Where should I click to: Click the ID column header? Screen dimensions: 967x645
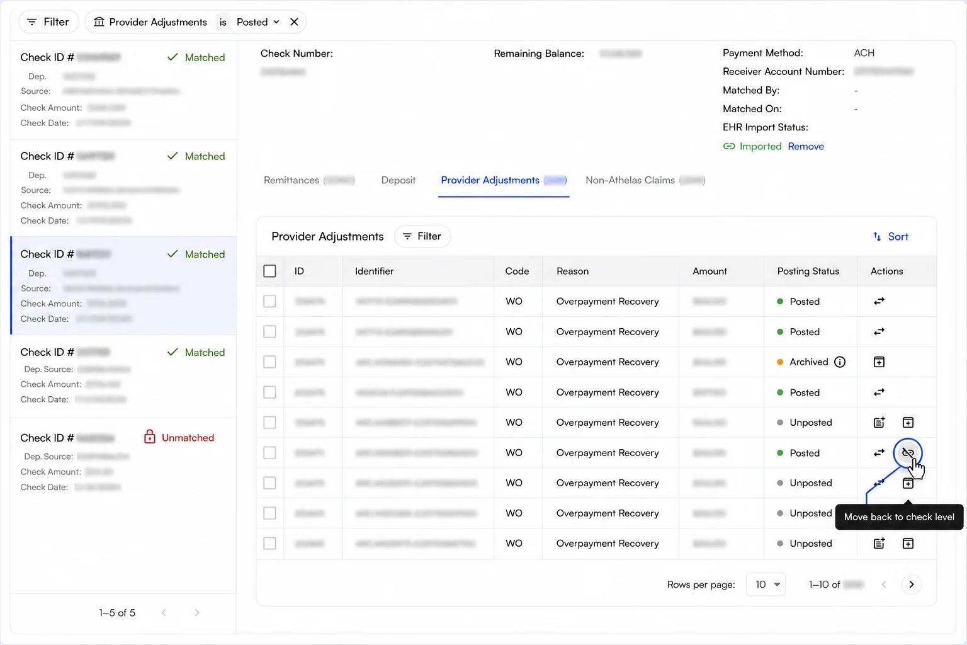point(299,271)
